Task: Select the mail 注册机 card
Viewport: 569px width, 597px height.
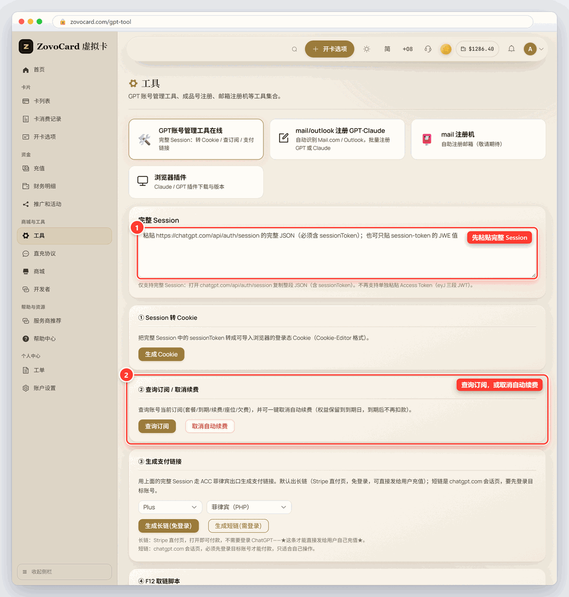Action: (478, 139)
